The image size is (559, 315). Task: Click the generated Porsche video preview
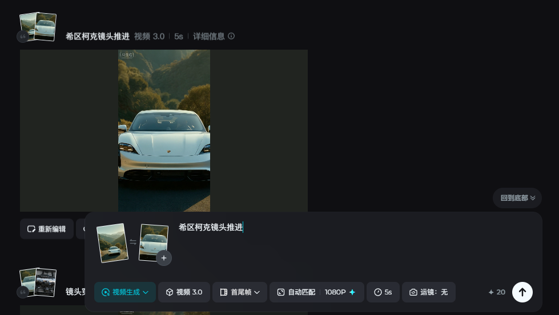click(164, 131)
